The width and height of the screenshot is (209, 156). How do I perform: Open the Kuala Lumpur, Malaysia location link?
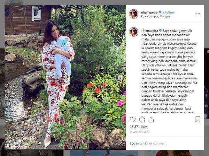[156, 16]
